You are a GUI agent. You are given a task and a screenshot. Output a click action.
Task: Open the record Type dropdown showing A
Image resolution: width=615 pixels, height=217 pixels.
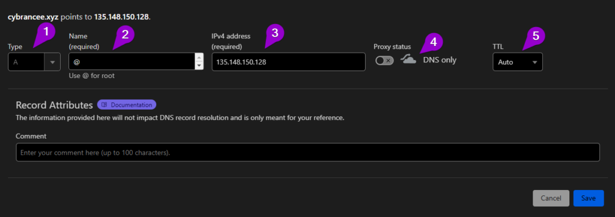point(34,62)
